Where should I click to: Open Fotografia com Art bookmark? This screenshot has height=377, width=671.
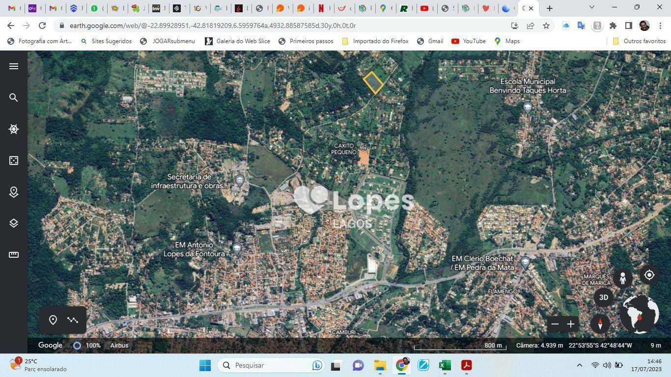(x=39, y=41)
